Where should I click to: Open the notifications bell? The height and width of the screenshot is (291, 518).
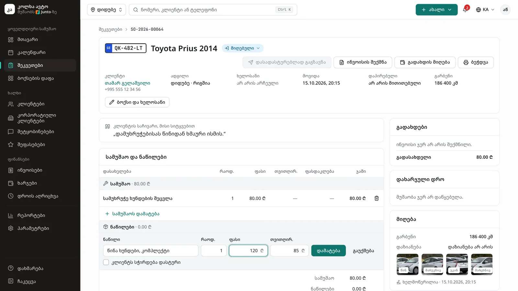(465, 9)
